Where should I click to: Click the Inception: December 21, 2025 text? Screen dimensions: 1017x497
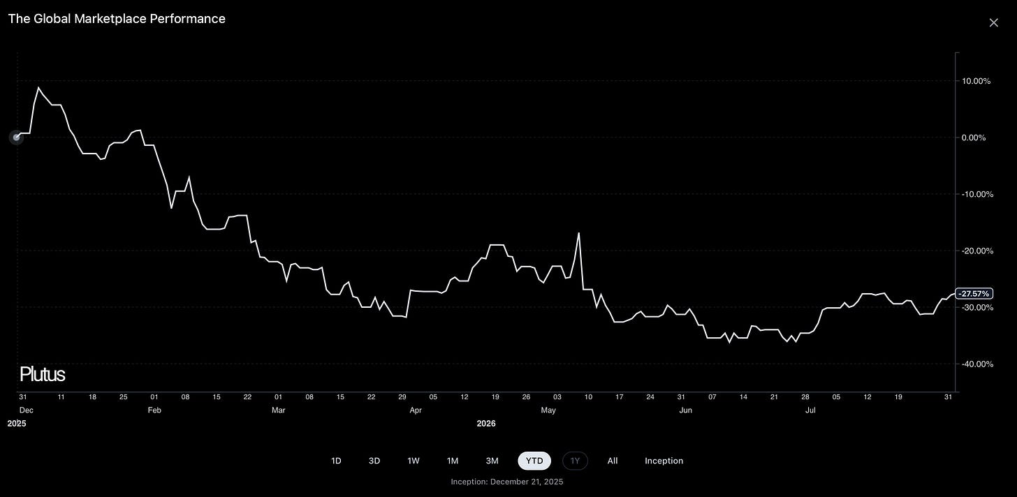(x=507, y=482)
